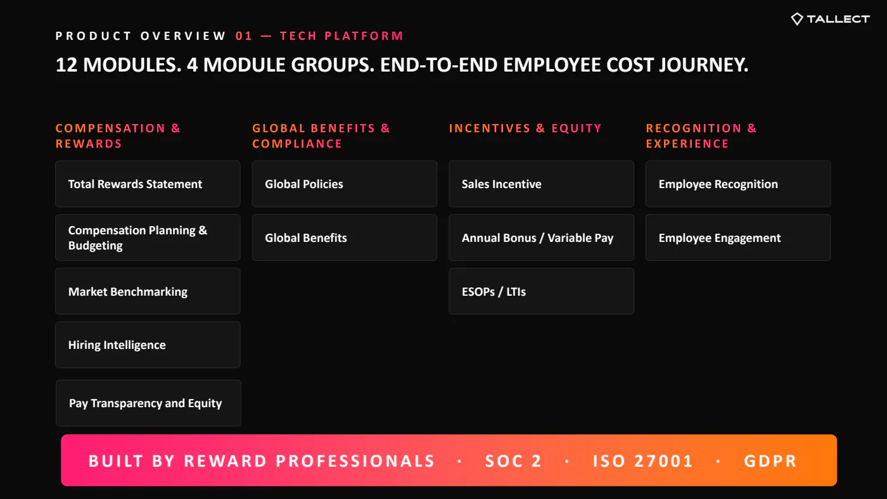Screen dimensions: 887x499
Task: Click the Tallect logo icon
Action: 797,19
